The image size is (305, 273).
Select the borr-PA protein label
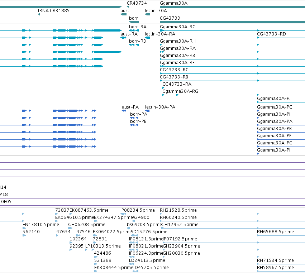[139, 114]
